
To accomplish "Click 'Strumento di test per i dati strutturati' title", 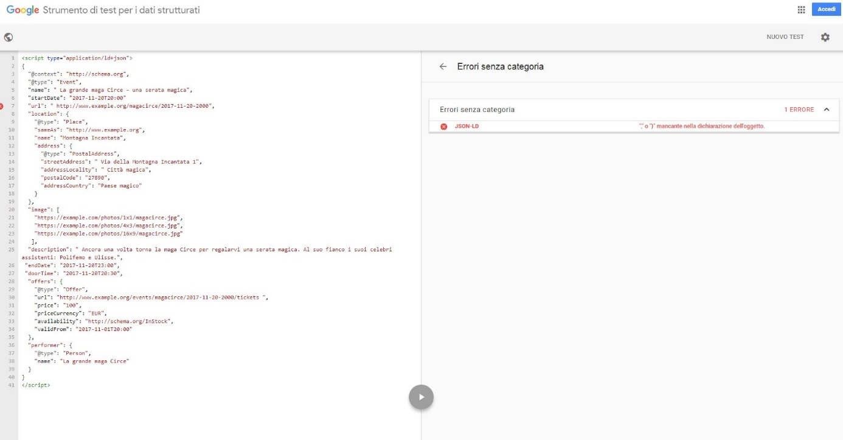I will click(x=121, y=10).
